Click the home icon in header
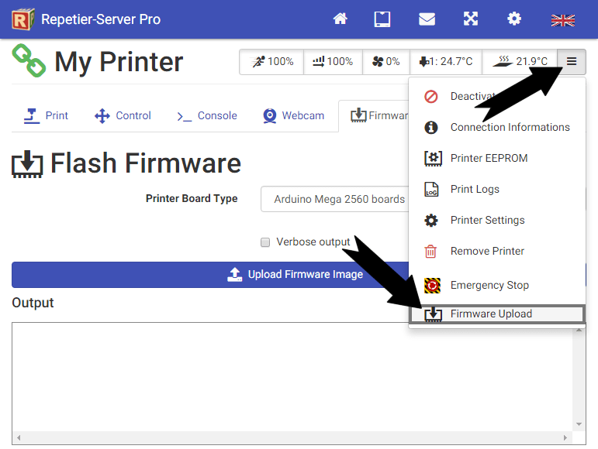598x449 pixels. pos(340,19)
